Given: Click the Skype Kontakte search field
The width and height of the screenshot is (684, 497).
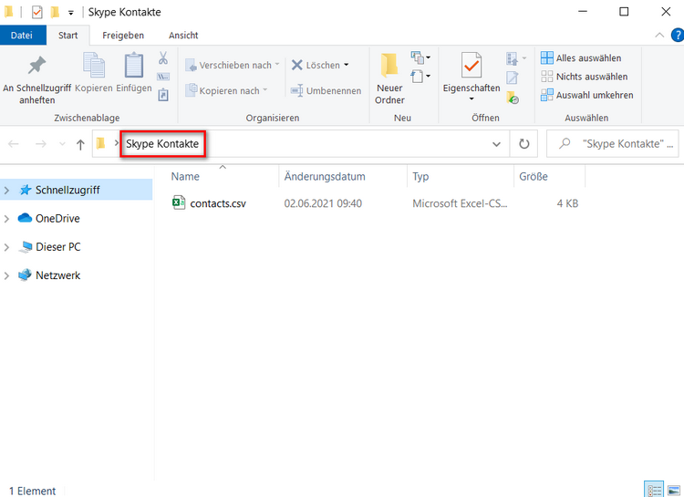Looking at the screenshot, I should (x=612, y=143).
